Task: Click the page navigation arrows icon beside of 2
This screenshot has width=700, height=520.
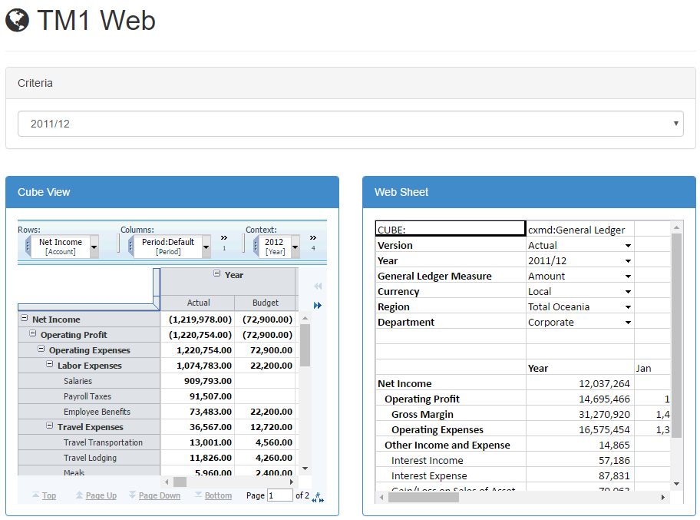Action: click(x=318, y=497)
